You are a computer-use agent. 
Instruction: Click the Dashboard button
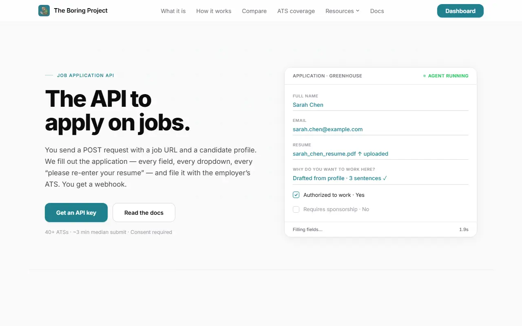pos(460,11)
